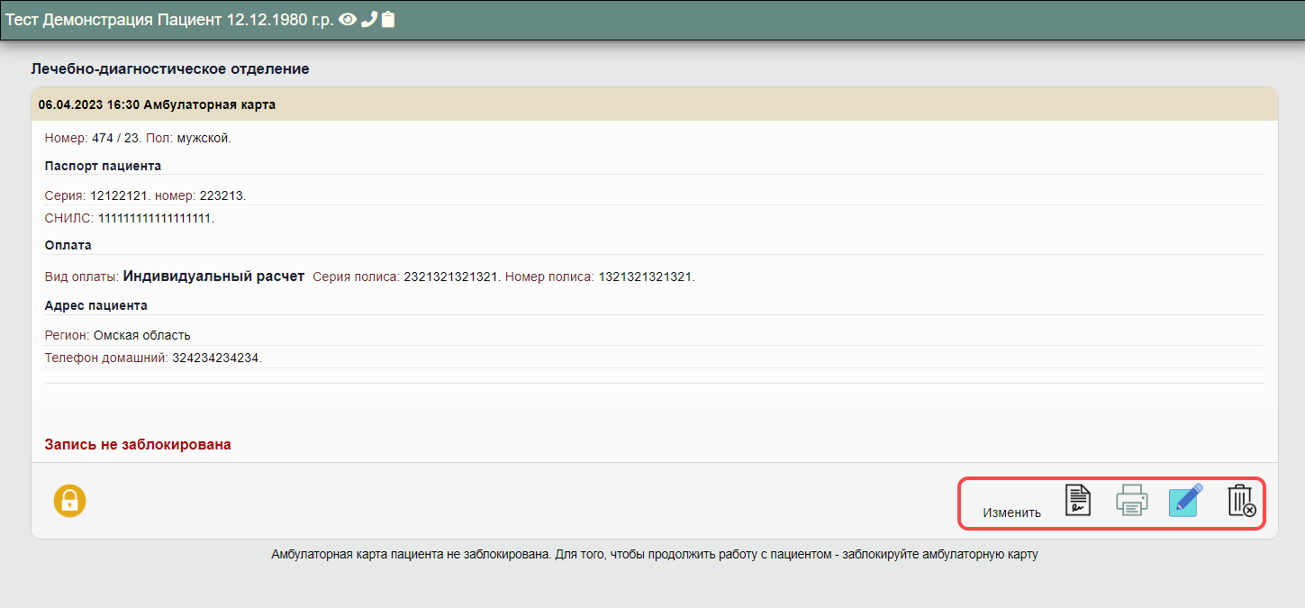Click the 'Изменить' label
1305x608 pixels.
pyautogui.click(x=1011, y=513)
